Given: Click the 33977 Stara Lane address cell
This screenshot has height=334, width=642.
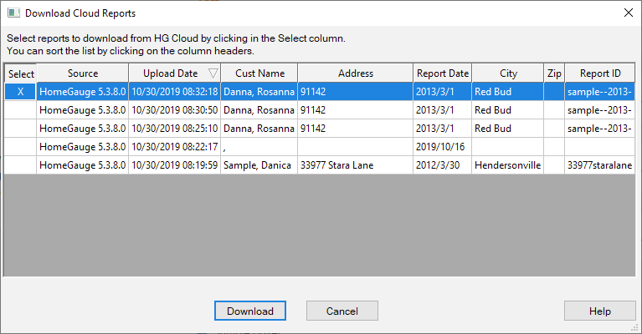Looking at the screenshot, I should (355, 165).
